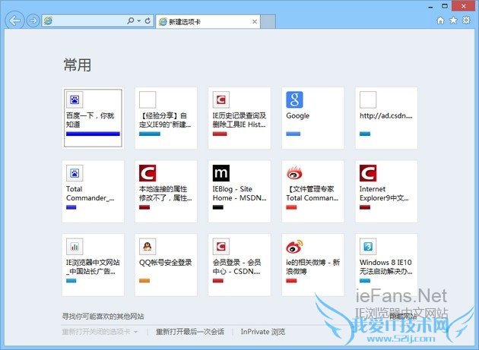The height and width of the screenshot is (350, 479).
Task: Open QQ帐号安全登录 tile title
Action: point(165,263)
